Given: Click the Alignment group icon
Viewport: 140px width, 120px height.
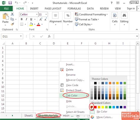Looking at the screenshot, I should (x=56, y=15).
